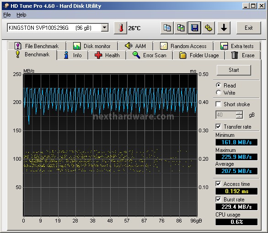Switch to Random Access tab
Viewport: 268px width, 233px height.
tap(183, 46)
